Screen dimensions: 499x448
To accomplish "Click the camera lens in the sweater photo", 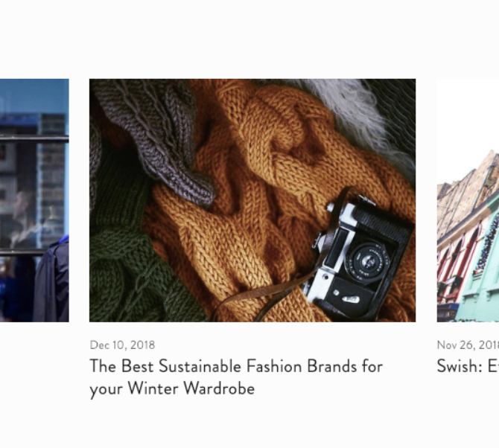I will (369, 260).
